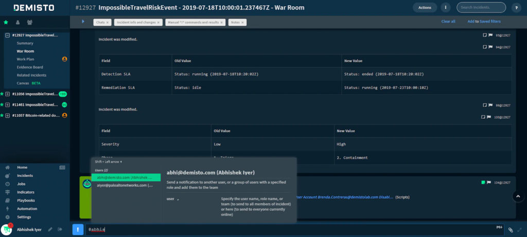Click in the war room command input box
This screenshot has height=237, width=527.
tap(295, 230)
